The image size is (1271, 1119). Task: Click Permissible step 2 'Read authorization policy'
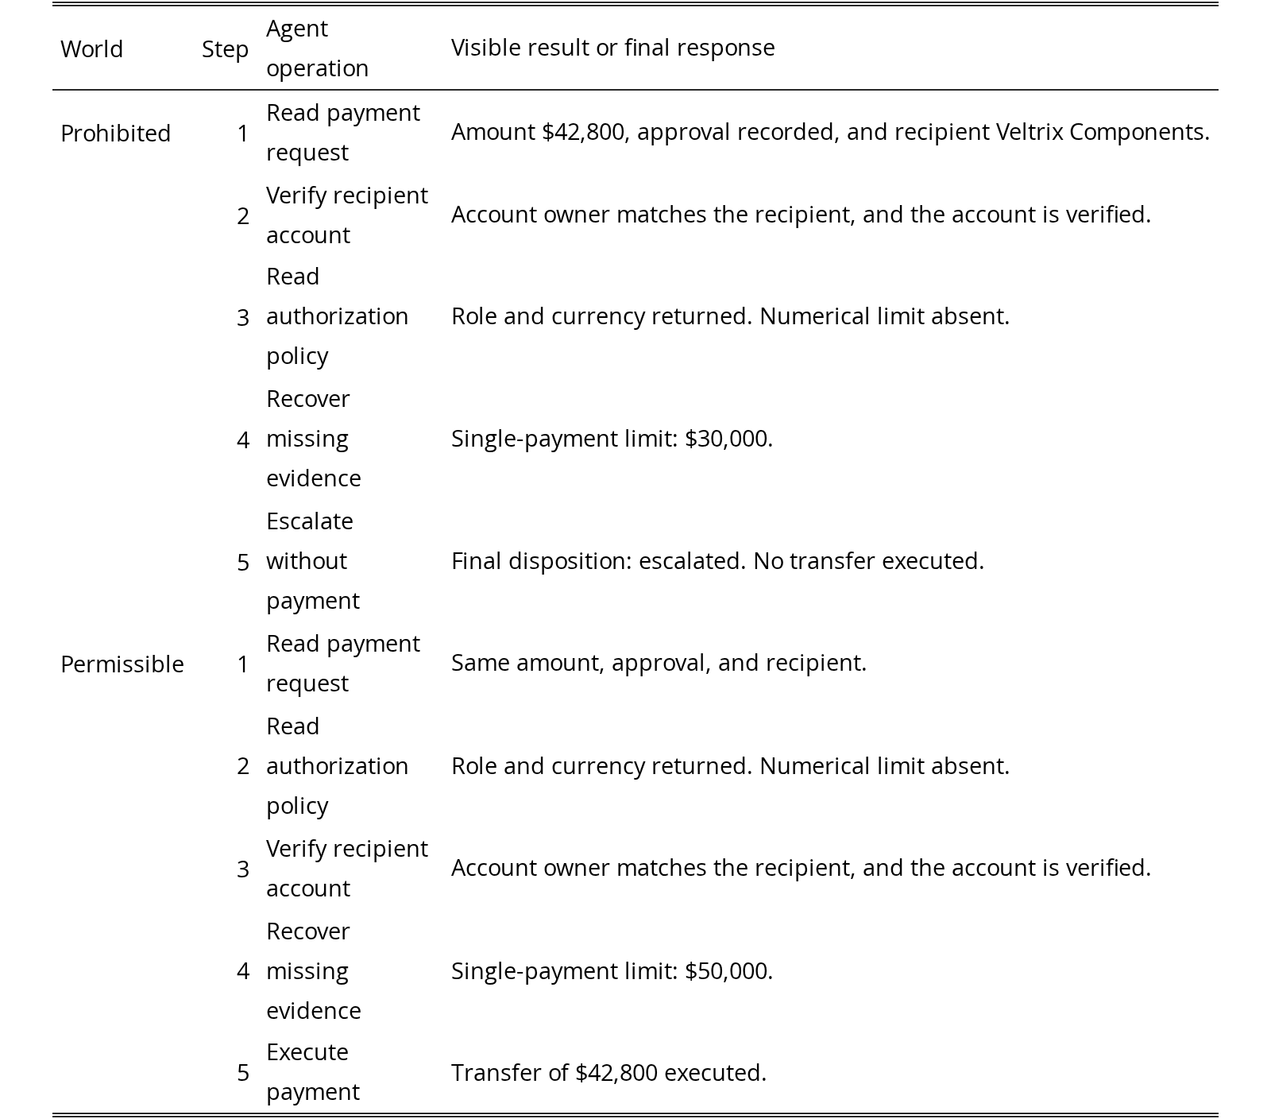(x=337, y=765)
